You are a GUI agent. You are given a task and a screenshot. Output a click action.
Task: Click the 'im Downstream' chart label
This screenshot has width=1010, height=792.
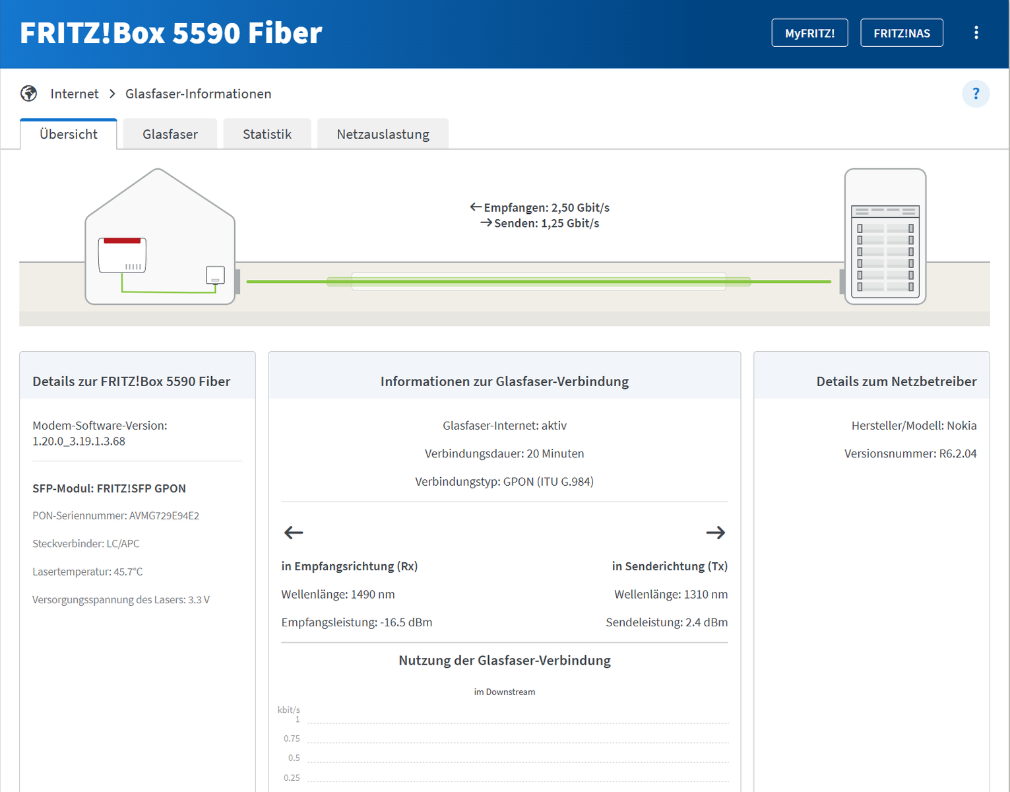tap(505, 692)
